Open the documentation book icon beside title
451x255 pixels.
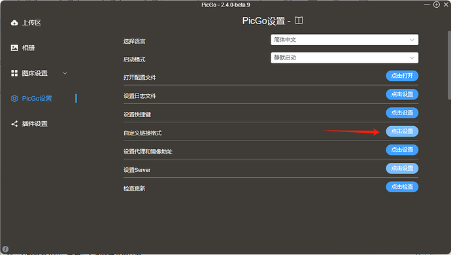coord(299,20)
